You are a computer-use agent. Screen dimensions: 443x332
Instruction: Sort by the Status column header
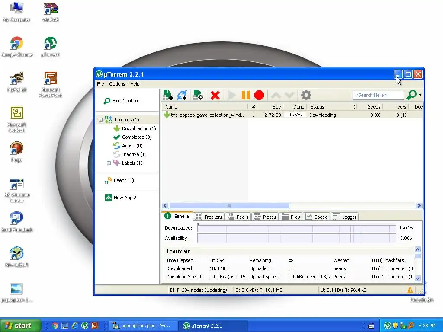328,107
